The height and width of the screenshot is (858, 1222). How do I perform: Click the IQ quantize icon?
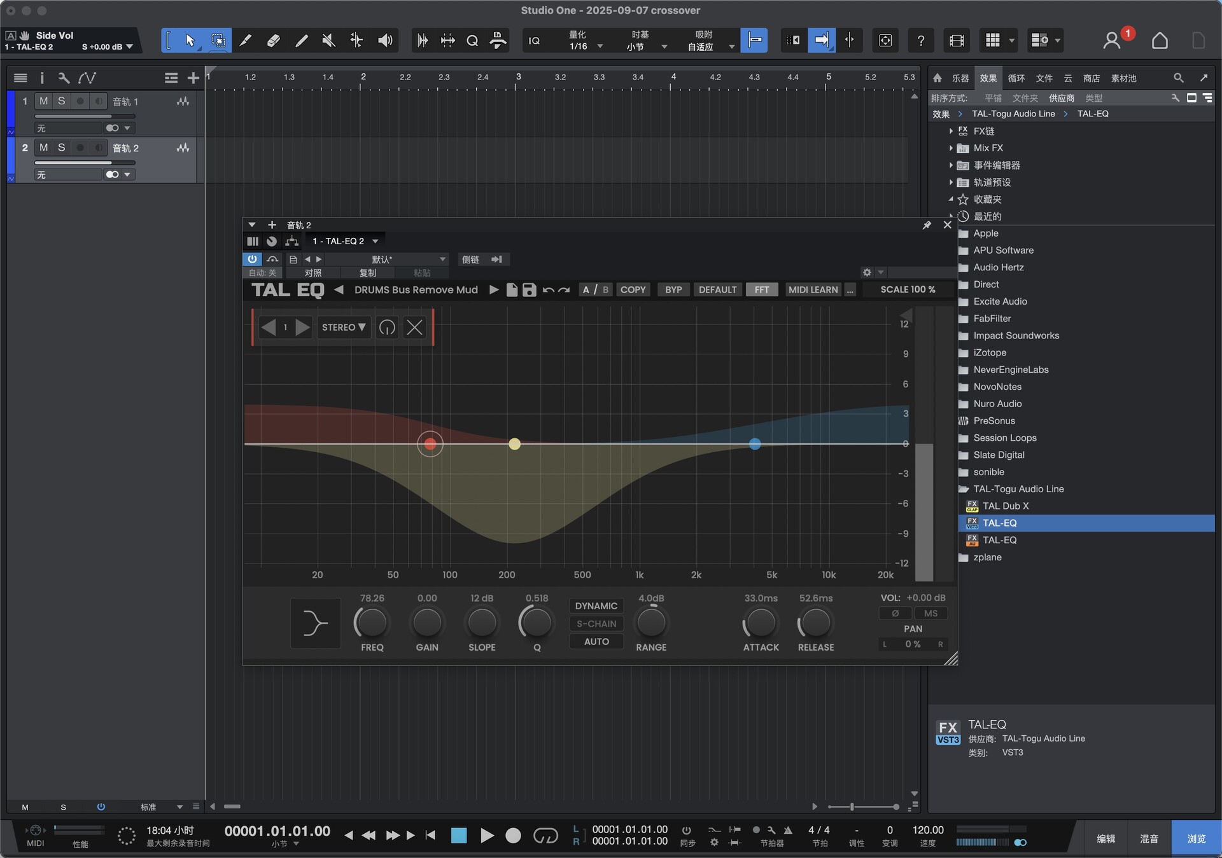pos(535,41)
